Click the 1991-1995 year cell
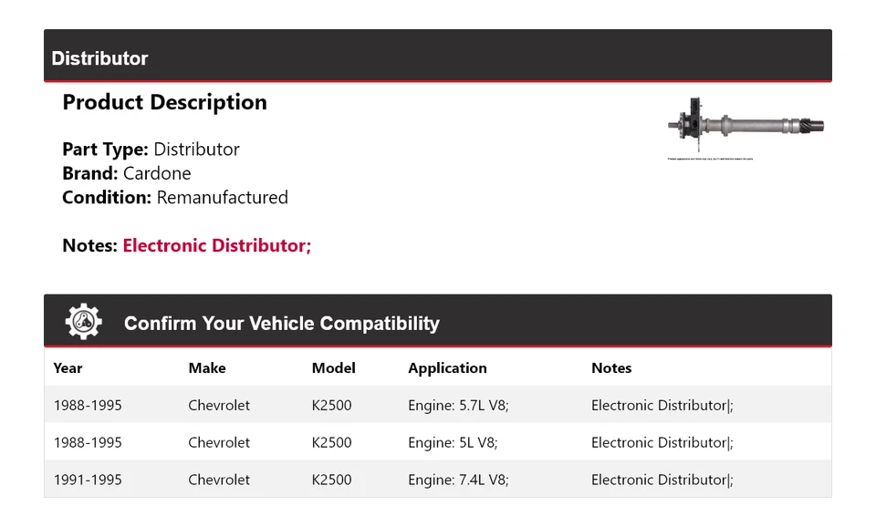Viewport: 876px width, 527px height. click(x=88, y=480)
